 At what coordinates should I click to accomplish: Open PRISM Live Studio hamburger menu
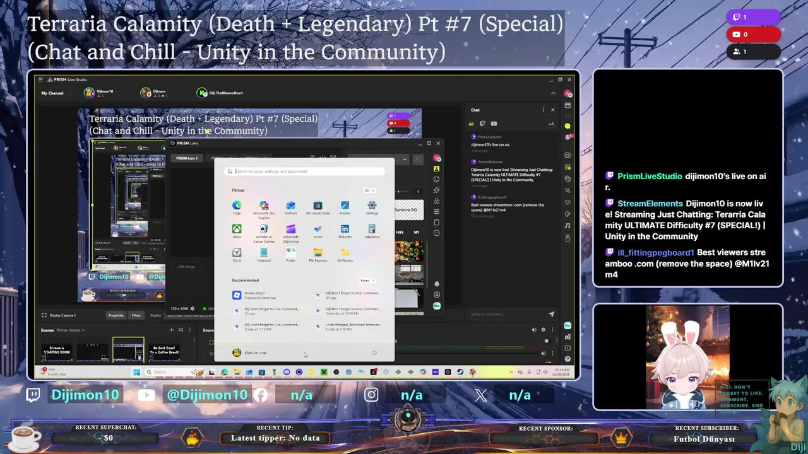click(x=40, y=79)
